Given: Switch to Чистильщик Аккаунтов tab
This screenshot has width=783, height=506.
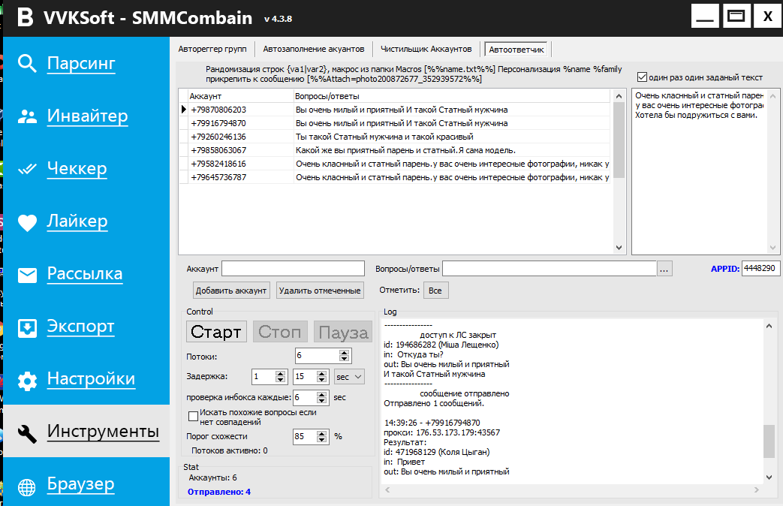Looking at the screenshot, I should pos(426,49).
